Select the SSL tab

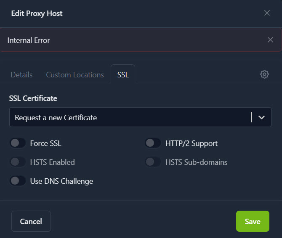pos(123,75)
